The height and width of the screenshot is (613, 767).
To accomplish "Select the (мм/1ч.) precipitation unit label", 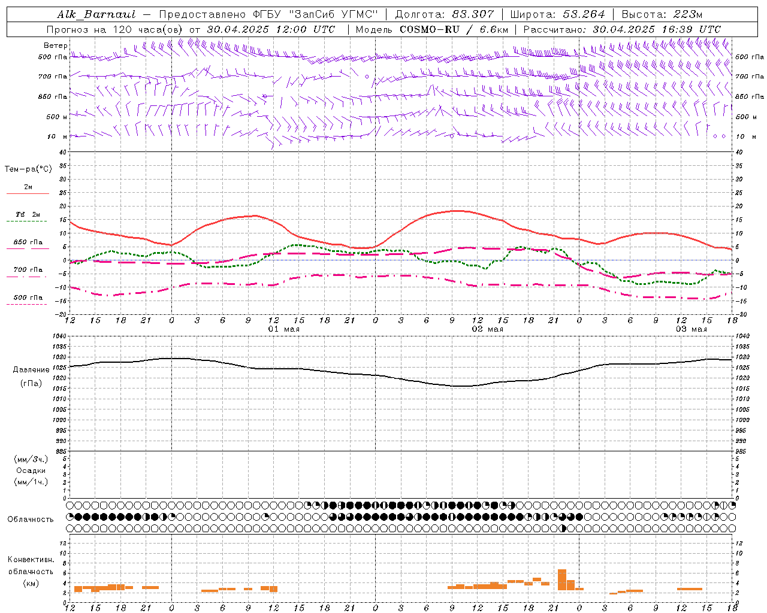I will (x=31, y=482).
